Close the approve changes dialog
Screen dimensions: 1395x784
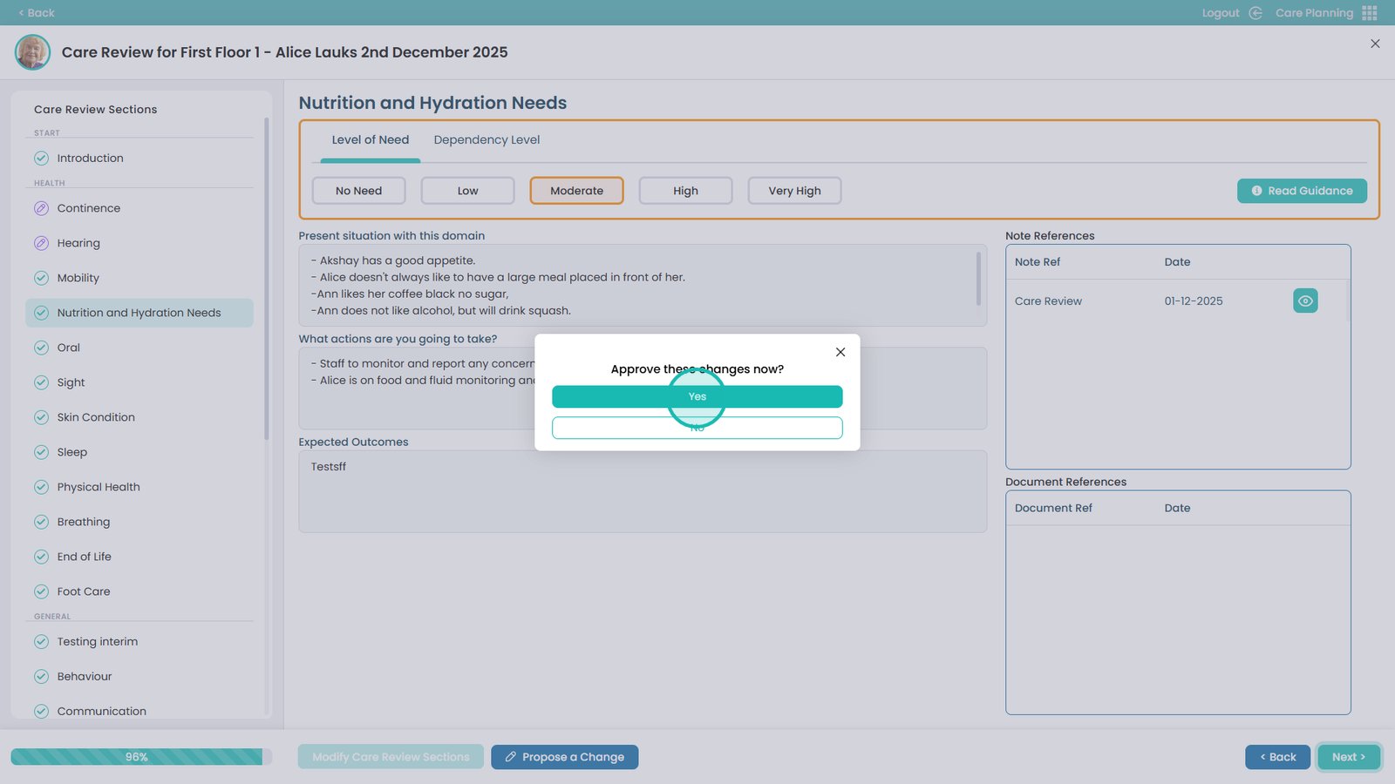(840, 352)
